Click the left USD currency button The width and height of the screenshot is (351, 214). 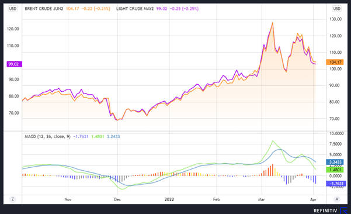(x=13, y=9)
